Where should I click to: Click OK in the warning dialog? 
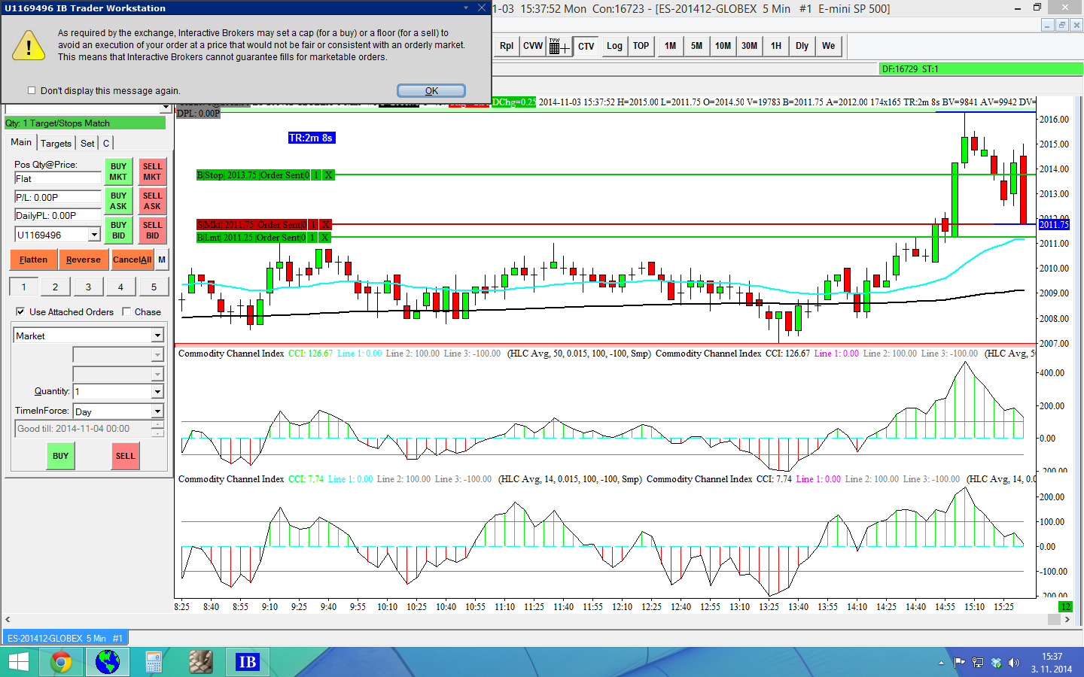[x=431, y=90]
